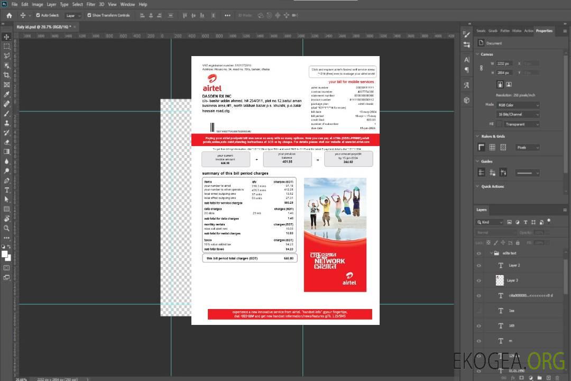
Task: Open the Character panel icon
Action: 467,60
